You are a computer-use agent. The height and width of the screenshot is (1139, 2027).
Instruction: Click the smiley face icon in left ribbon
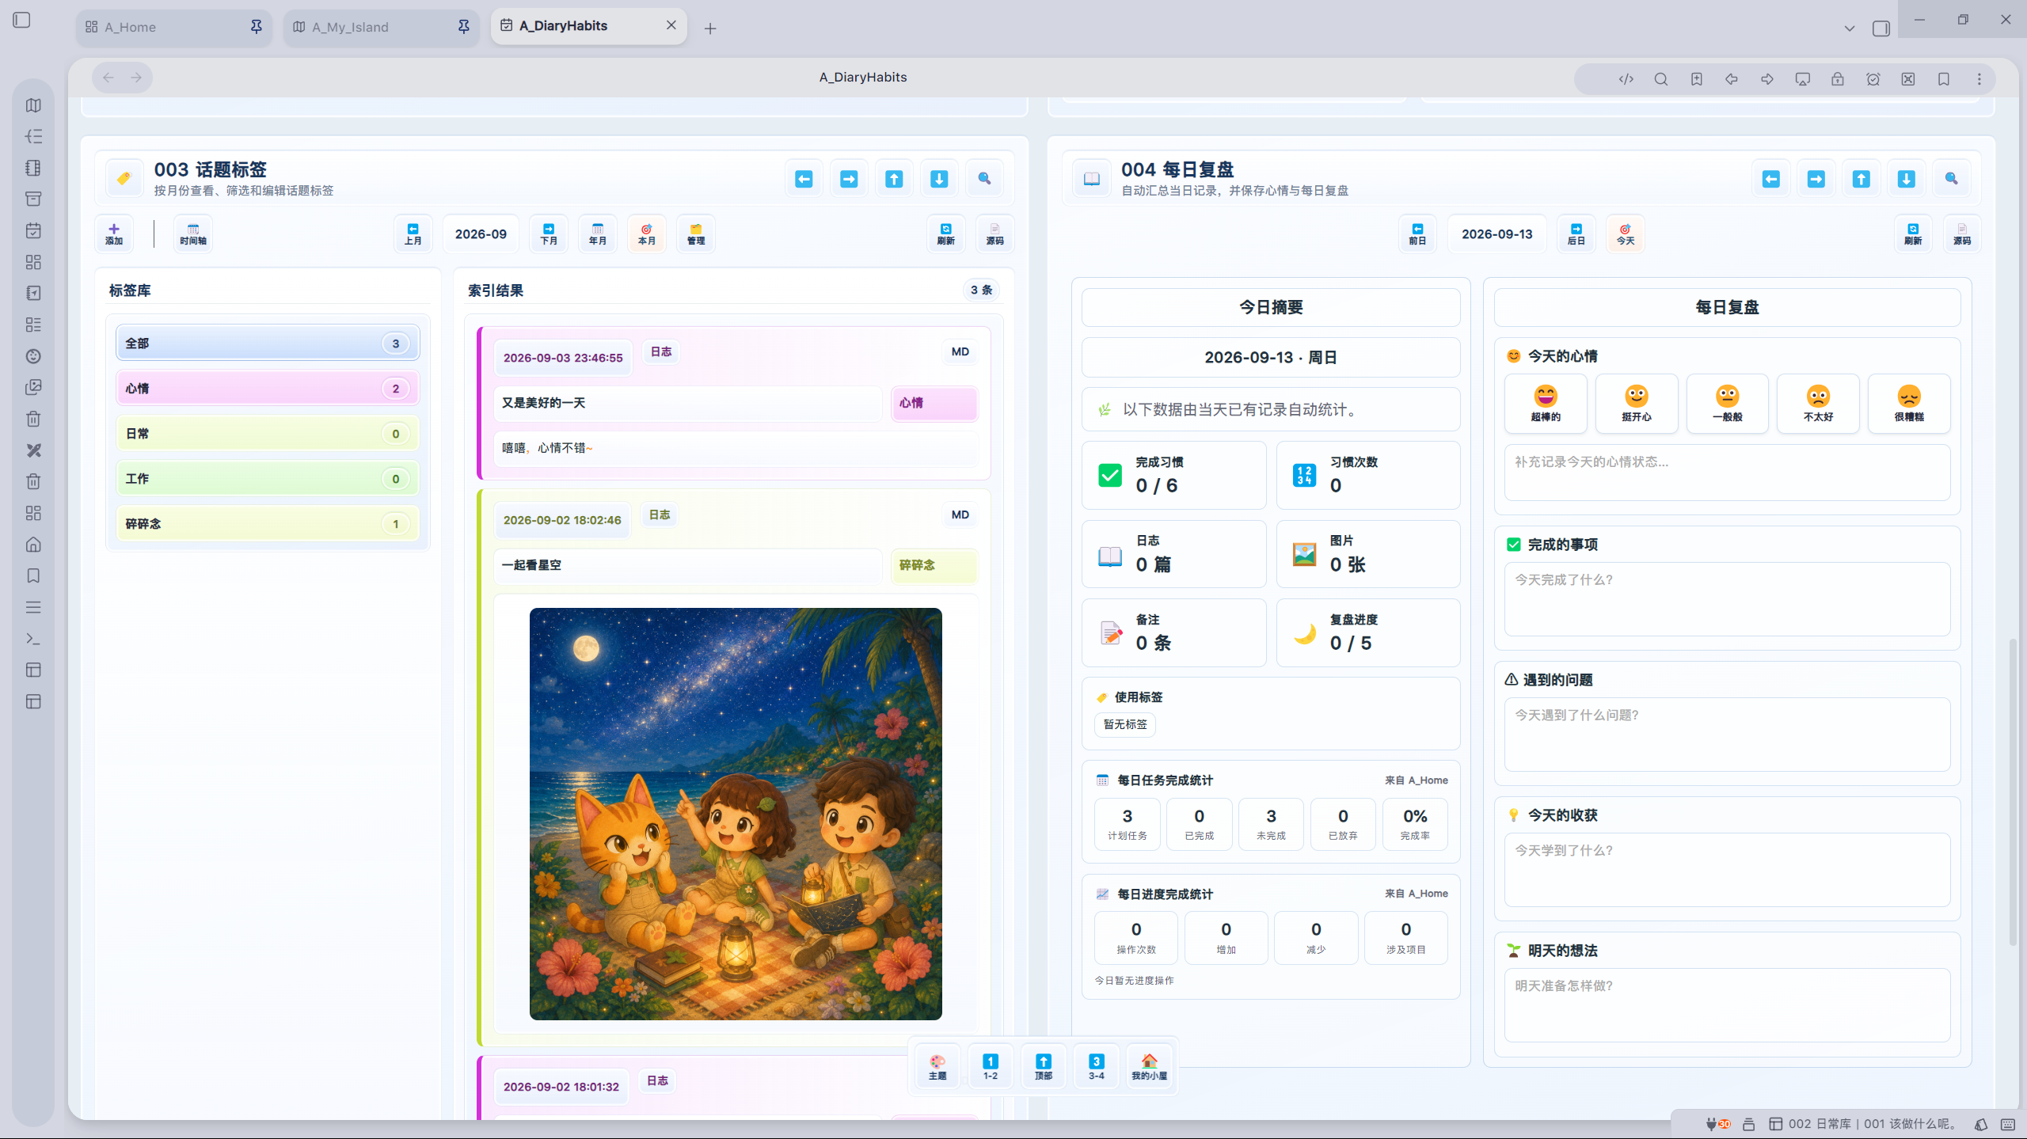[33, 356]
